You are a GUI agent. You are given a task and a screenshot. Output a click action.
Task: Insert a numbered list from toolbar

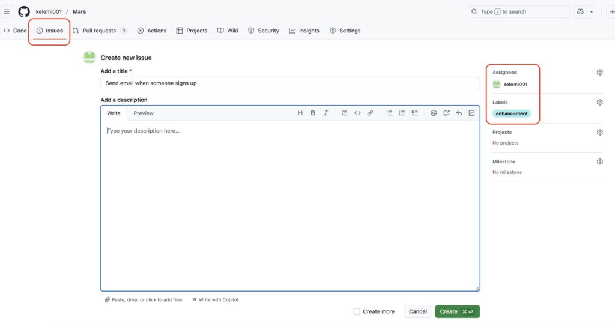click(x=402, y=113)
